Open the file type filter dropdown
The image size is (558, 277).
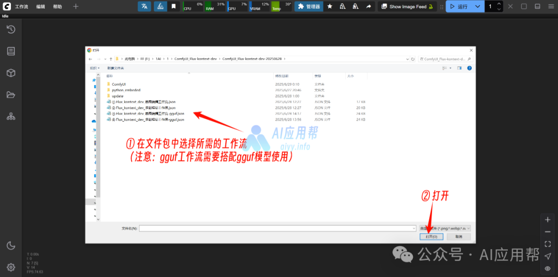(x=445, y=229)
